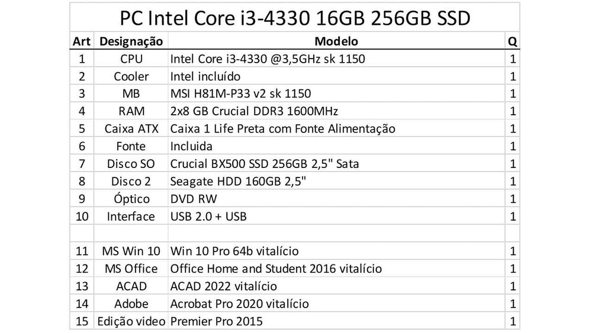
Task: Select the Premier Pro 2015 model cell
Action: [x=217, y=322]
